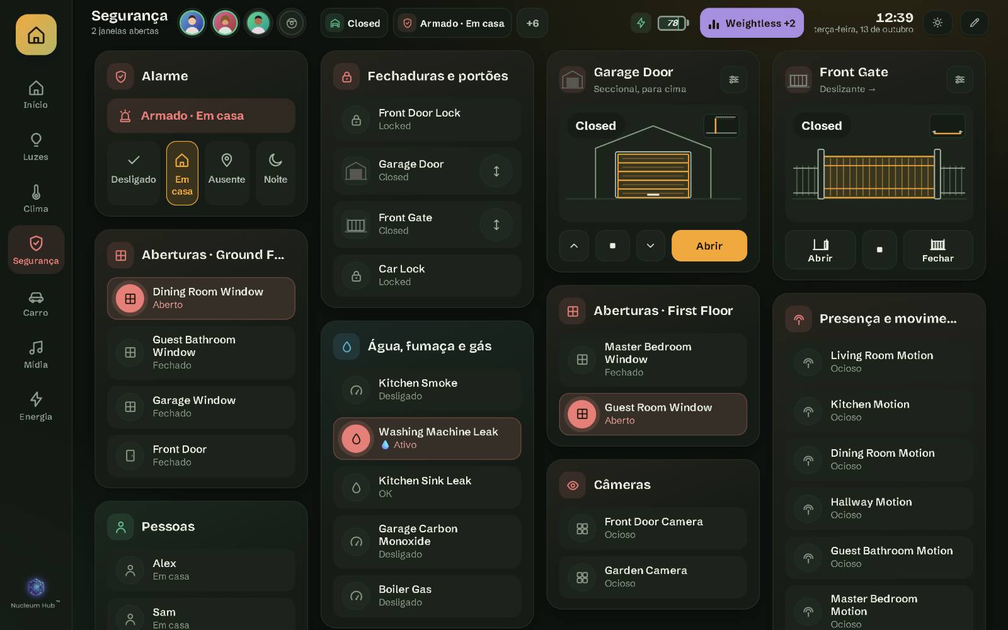Raise garage door with up chevron
Screen dimensions: 1008x630
click(574, 246)
